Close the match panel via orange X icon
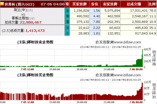This screenshot has height=104, width=157. [x=2, y=4]
